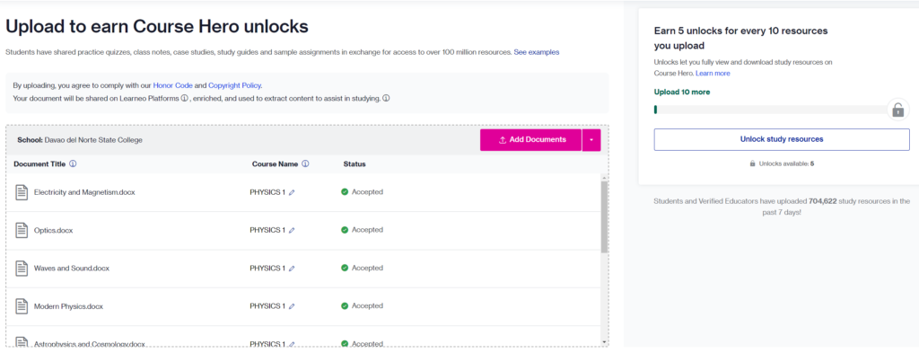Edit course name for Optics.docx
The width and height of the screenshot is (919, 353).
292,231
